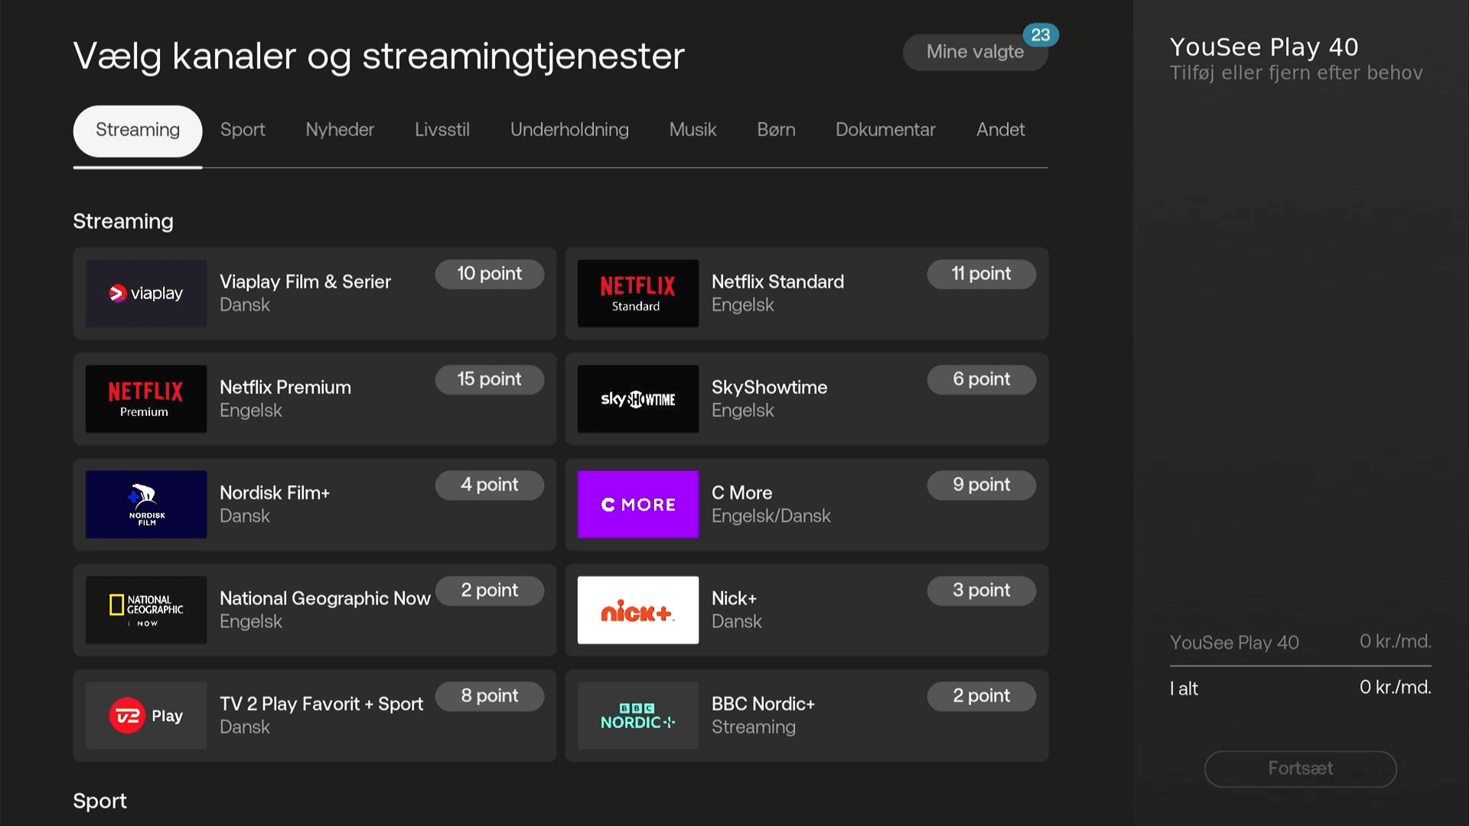Click the BBC Nordic+ logo
This screenshot has width=1469, height=826.
click(x=638, y=716)
